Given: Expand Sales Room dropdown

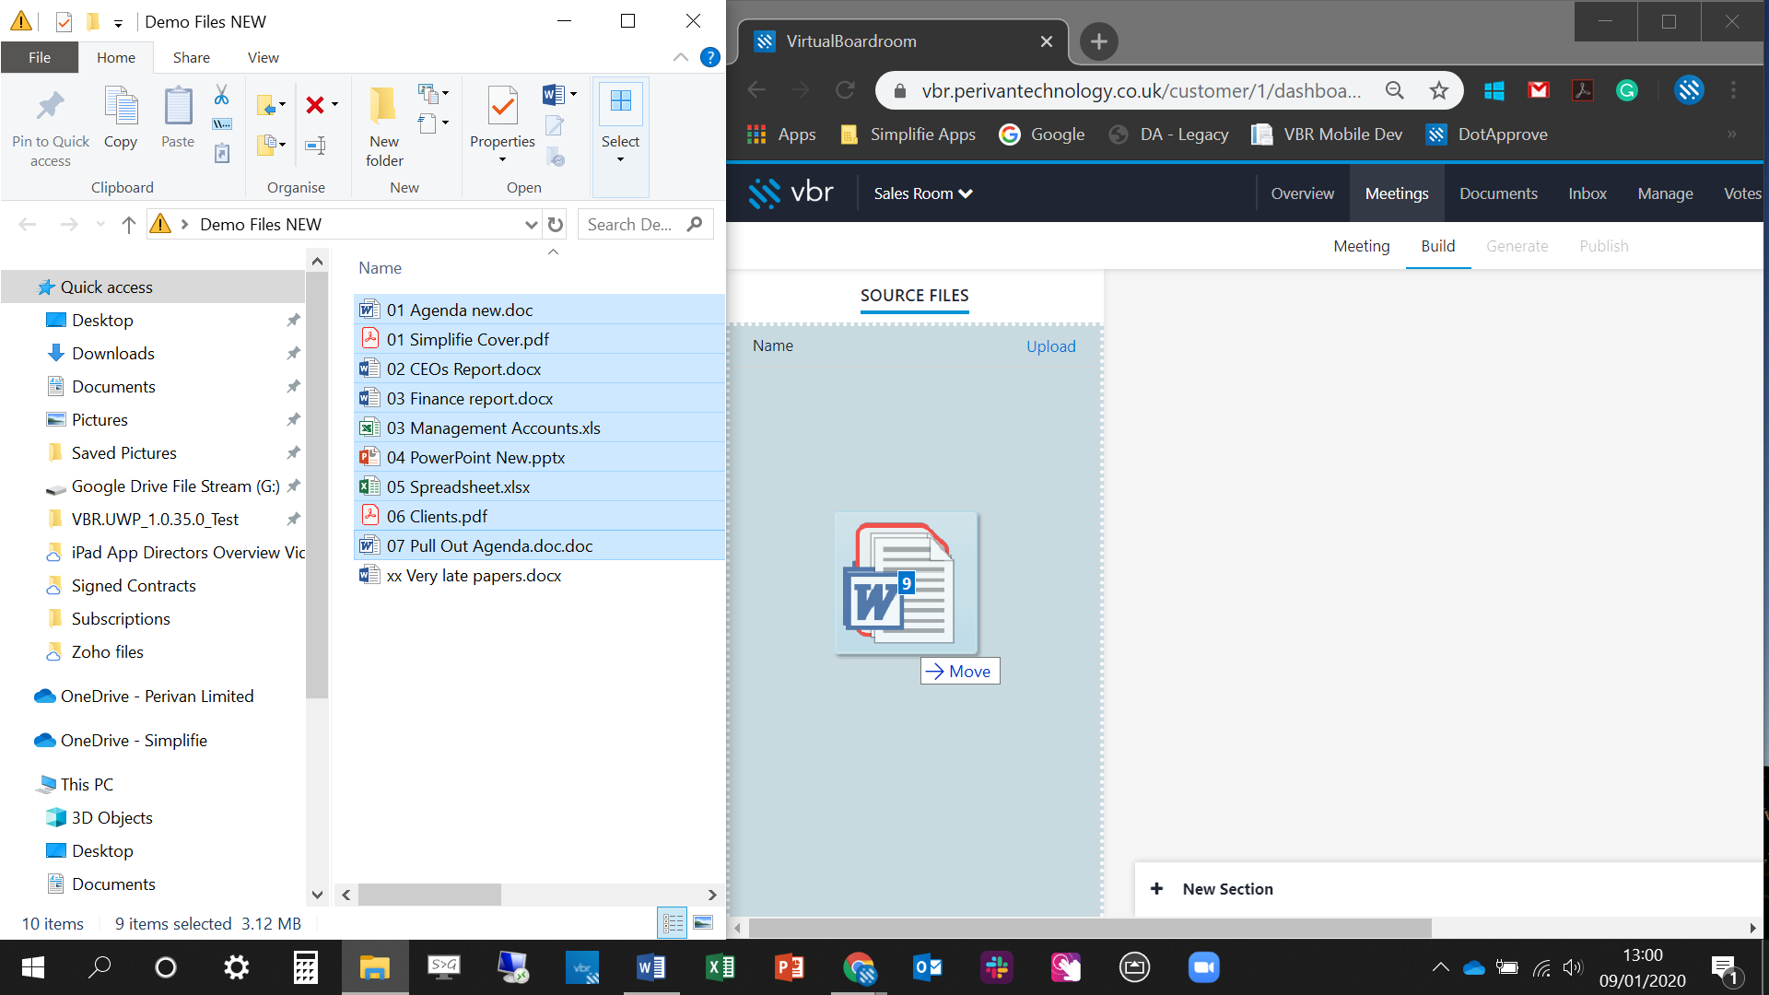Looking at the screenshot, I should [x=922, y=193].
